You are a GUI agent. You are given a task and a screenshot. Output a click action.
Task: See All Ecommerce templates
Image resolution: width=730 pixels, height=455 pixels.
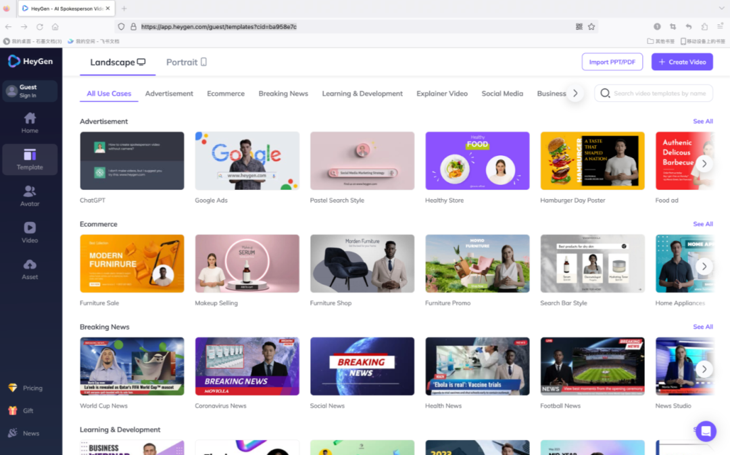coord(702,224)
